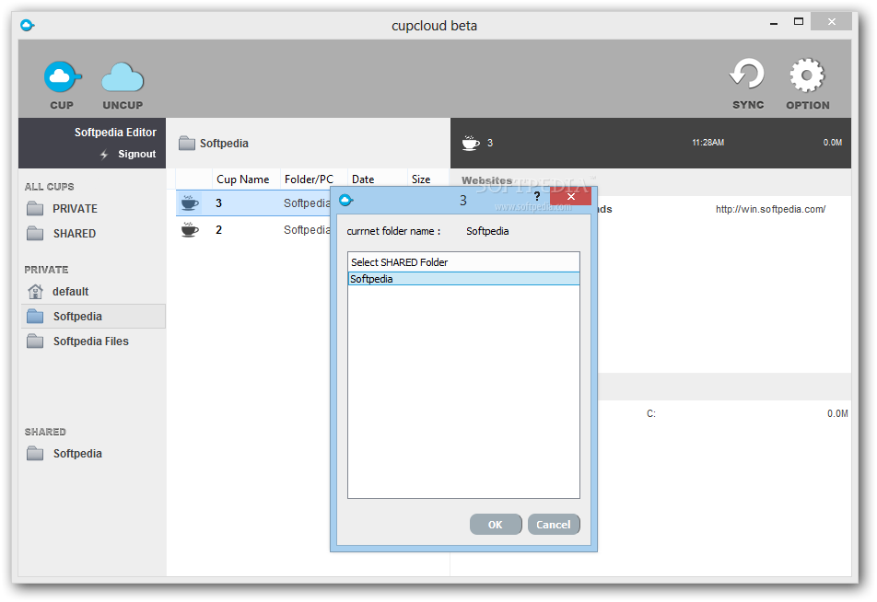Sort by Date column header
Screen dimensions: 877x602
(363, 179)
